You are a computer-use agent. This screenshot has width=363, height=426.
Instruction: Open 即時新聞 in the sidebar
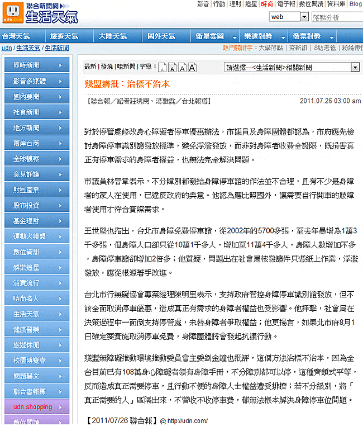(37, 65)
